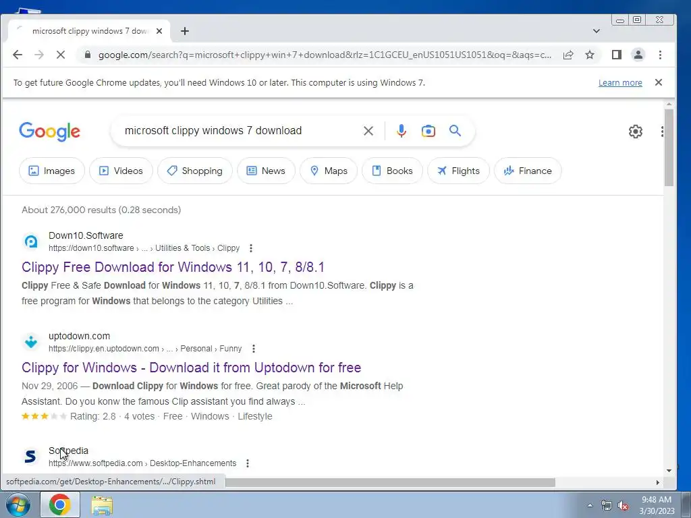Click the horizontal scrollbar thumb
Viewport: 691px width, 518px height.
click(x=390, y=482)
